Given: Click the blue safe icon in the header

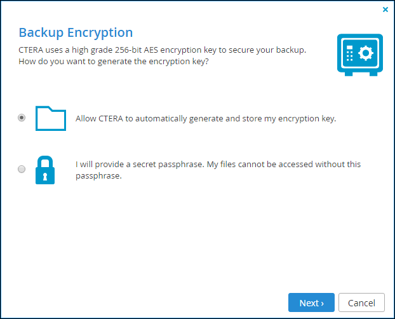Looking at the screenshot, I should click(x=360, y=55).
